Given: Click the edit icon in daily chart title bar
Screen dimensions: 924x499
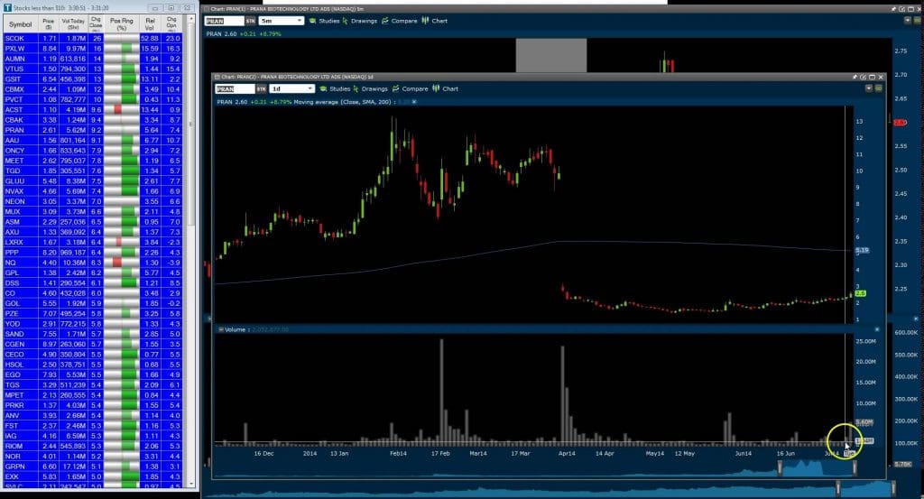Looking at the screenshot, I should (x=864, y=77).
